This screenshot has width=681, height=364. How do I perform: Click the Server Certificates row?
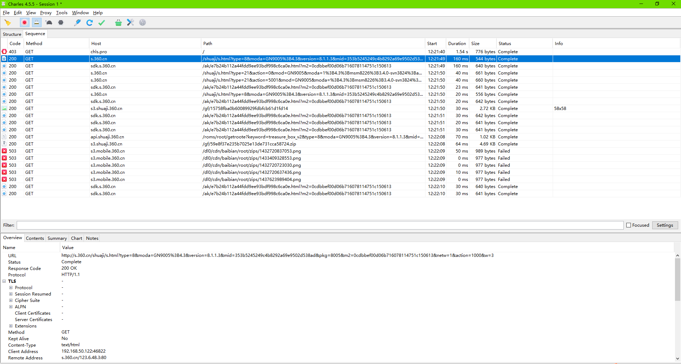(x=33, y=320)
